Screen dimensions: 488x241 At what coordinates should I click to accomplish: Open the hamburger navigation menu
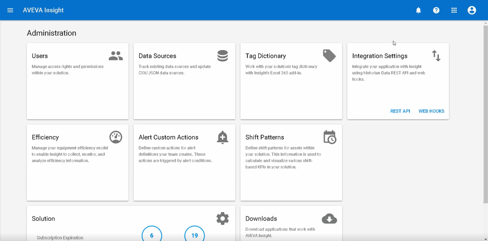[10, 10]
